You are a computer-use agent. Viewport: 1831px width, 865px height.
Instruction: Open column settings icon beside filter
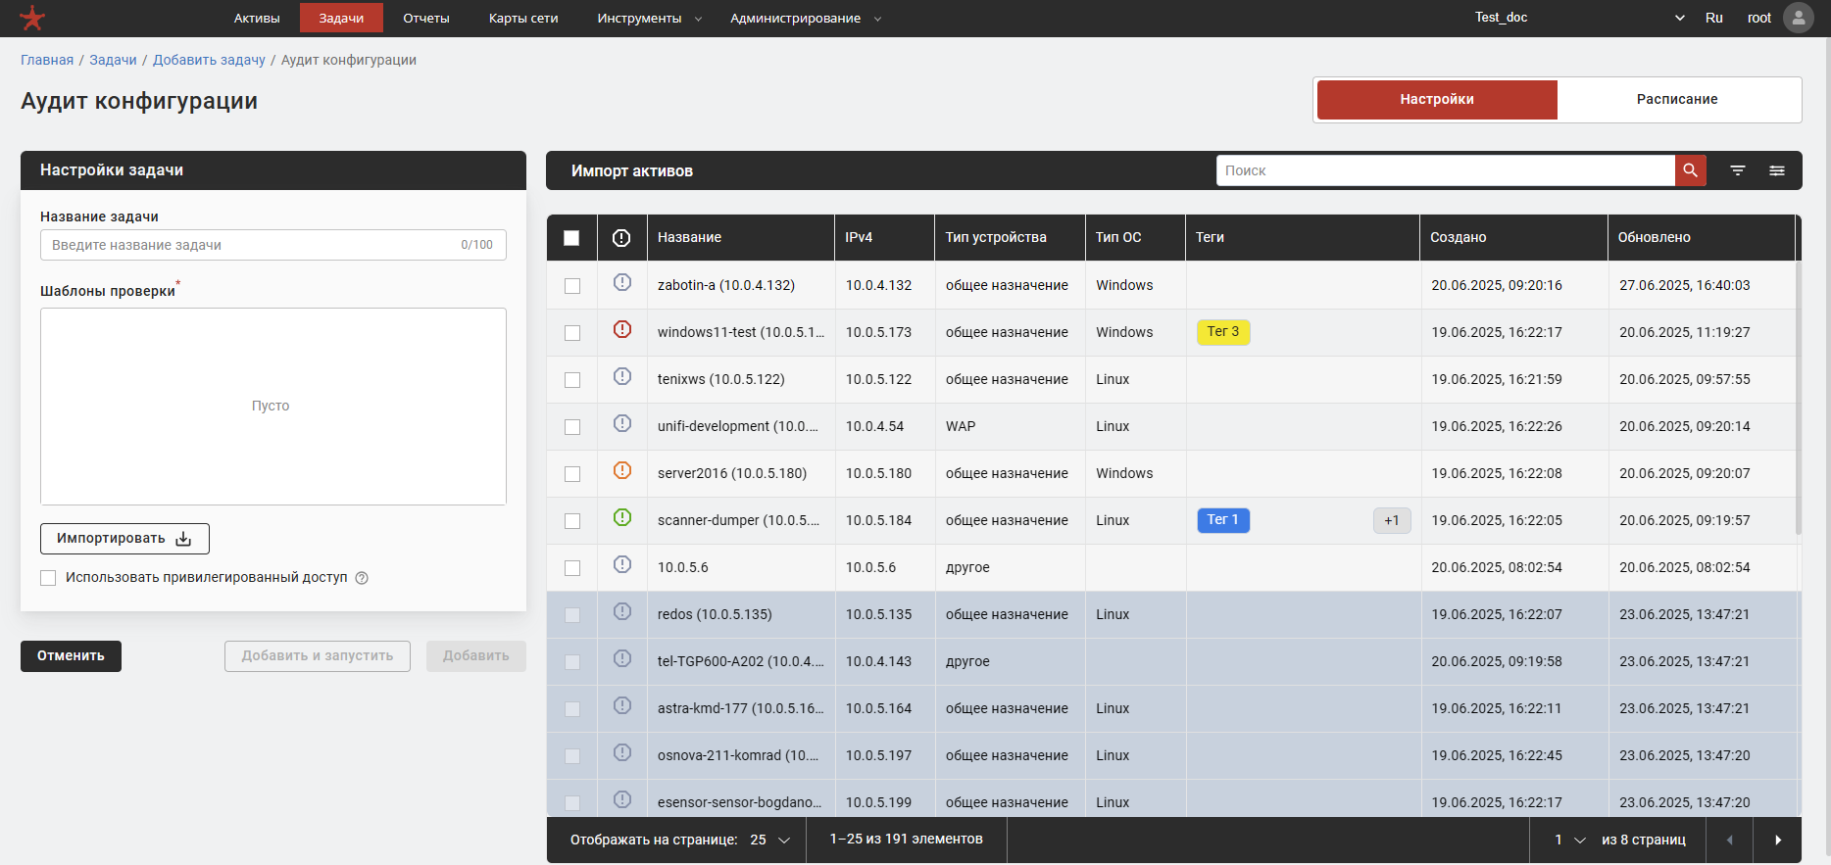click(1776, 170)
